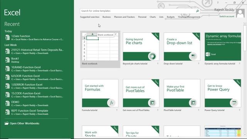Click the scrollbar down arrow

(245, 135)
